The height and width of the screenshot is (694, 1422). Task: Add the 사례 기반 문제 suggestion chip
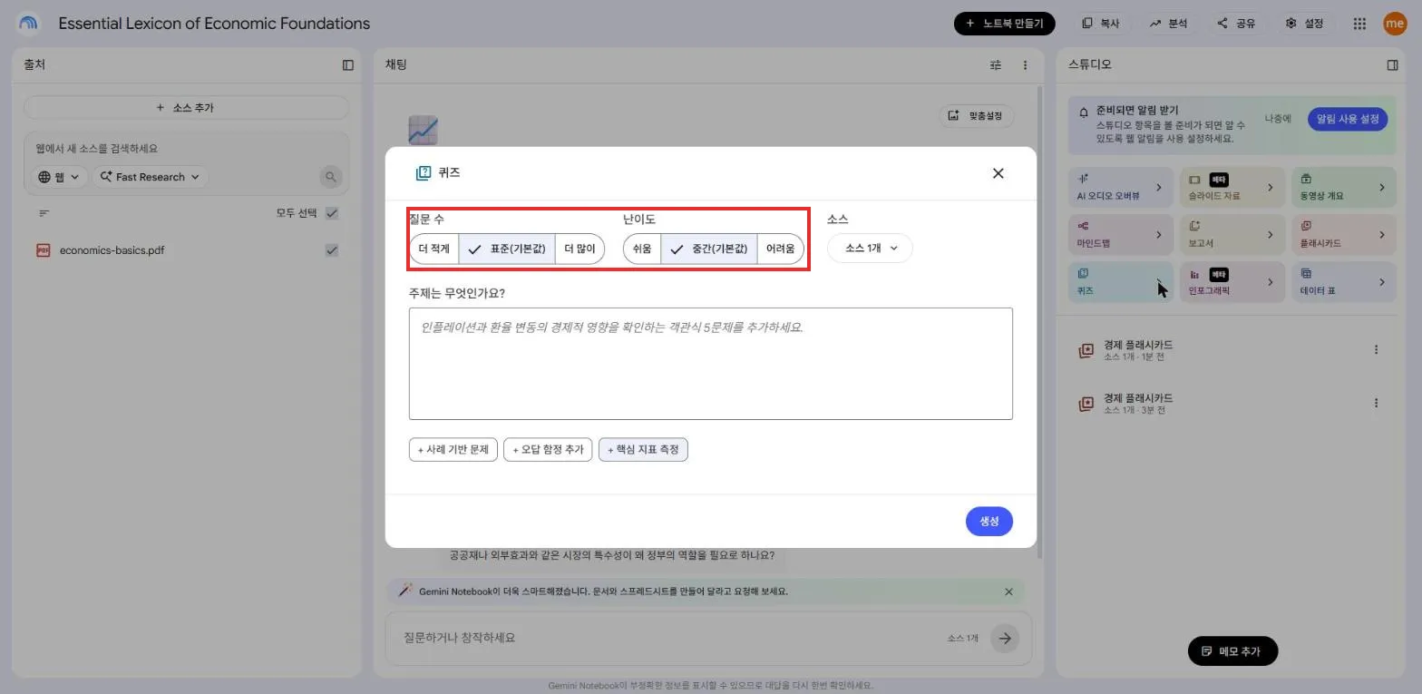[x=453, y=449]
